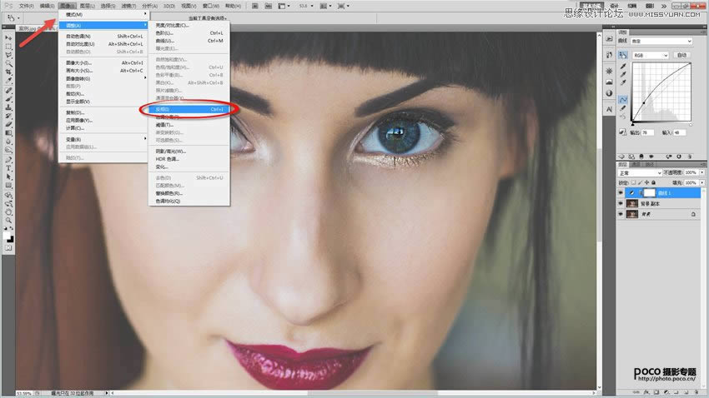
Task: Hide the 曲线 1 adjustment layer
Action: pyautogui.click(x=621, y=192)
